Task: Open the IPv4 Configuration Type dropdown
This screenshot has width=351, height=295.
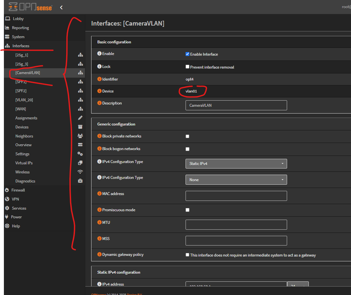Action: pos(236,164)
